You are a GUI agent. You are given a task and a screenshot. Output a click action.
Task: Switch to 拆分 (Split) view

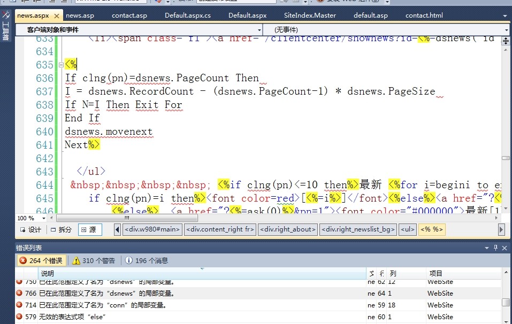[x=61, y=230]
